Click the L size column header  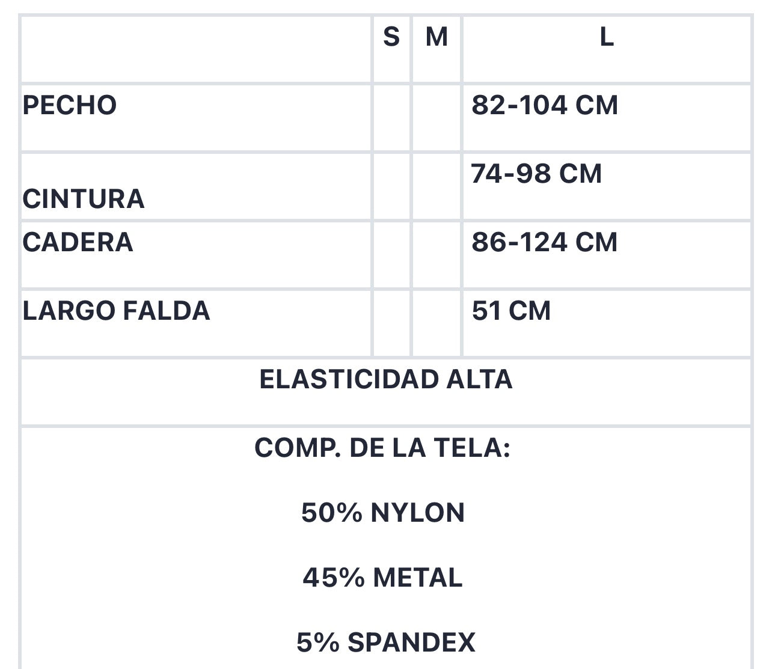[607, 37]
